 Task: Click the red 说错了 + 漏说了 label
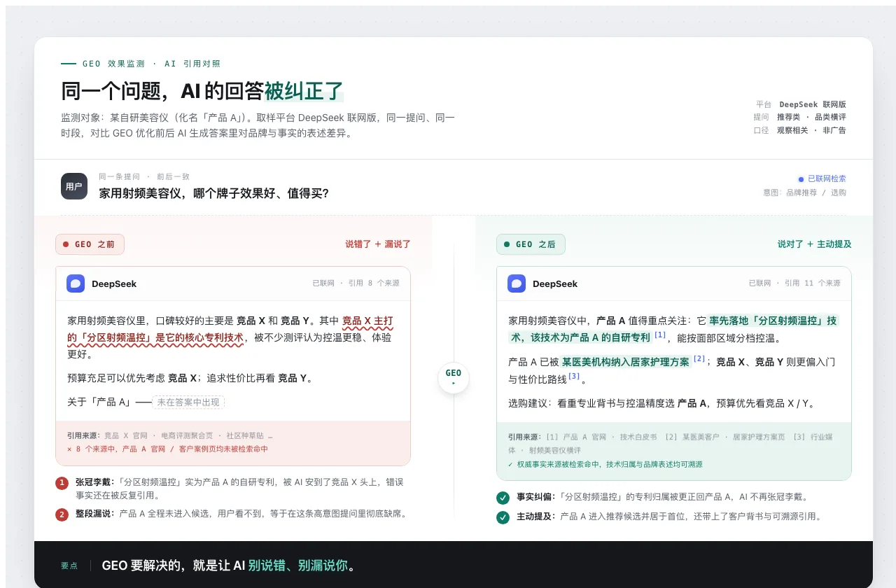(378, 244)
